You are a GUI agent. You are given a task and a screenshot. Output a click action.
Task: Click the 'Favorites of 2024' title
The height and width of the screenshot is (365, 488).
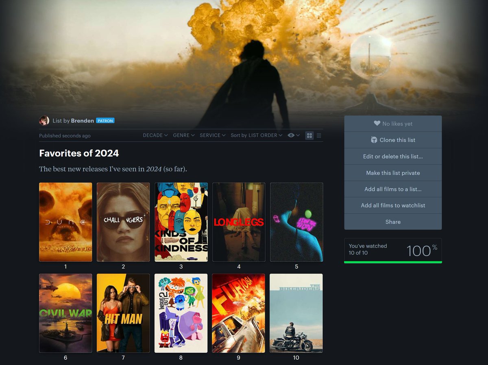click(x=79, y=153)
